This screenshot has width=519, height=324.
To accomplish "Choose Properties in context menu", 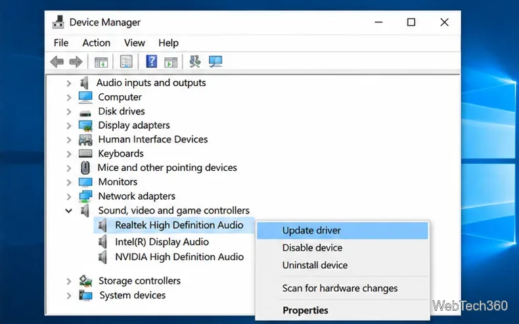I will click(342, 310).
